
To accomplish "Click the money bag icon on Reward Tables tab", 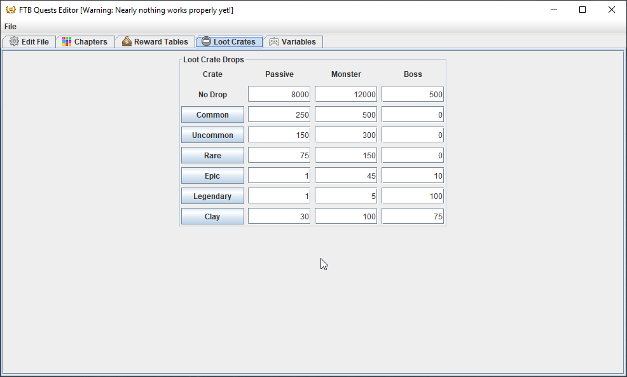I will point(127,42).
